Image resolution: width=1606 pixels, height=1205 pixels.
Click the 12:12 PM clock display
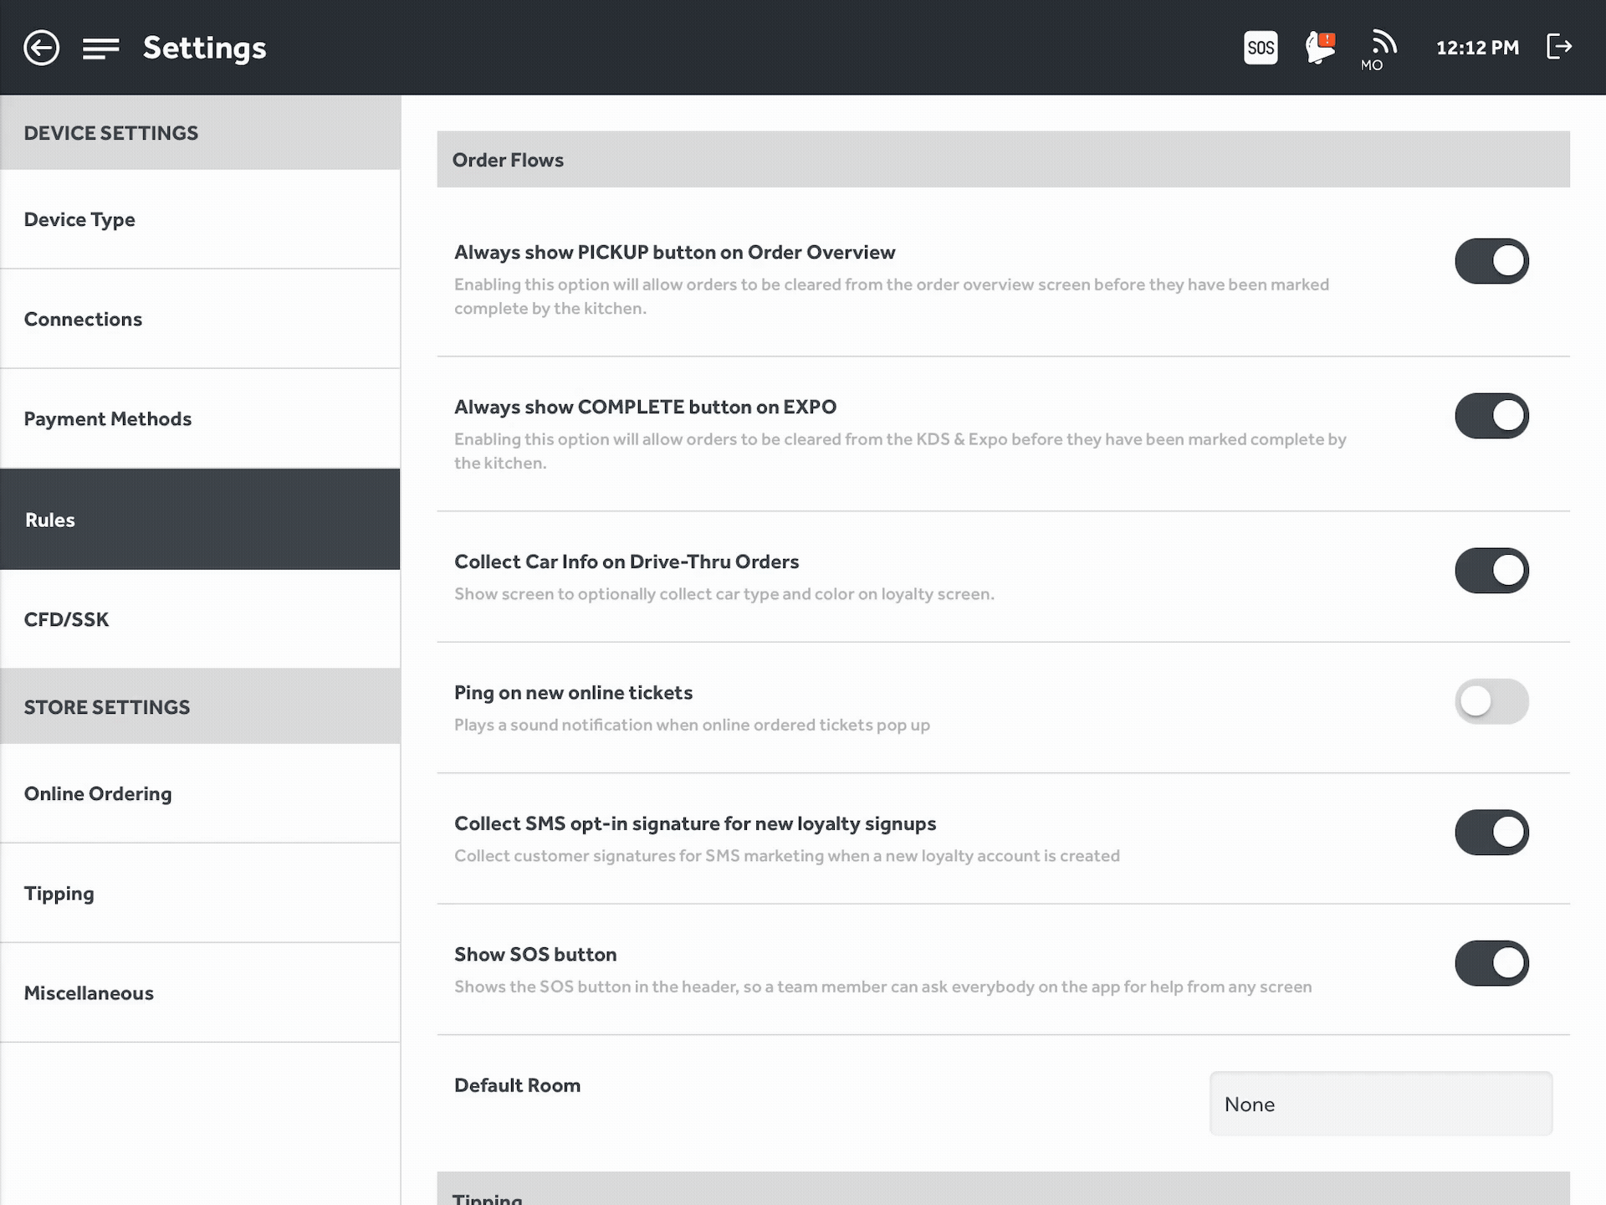1477,48
